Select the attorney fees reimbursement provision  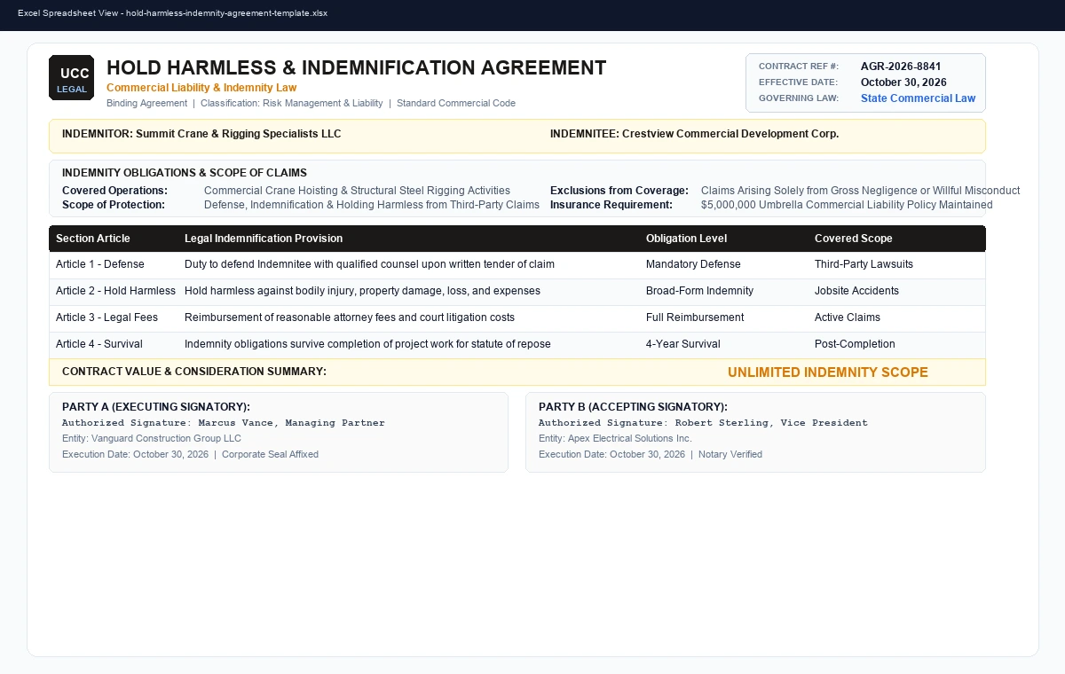coord(349,317)
